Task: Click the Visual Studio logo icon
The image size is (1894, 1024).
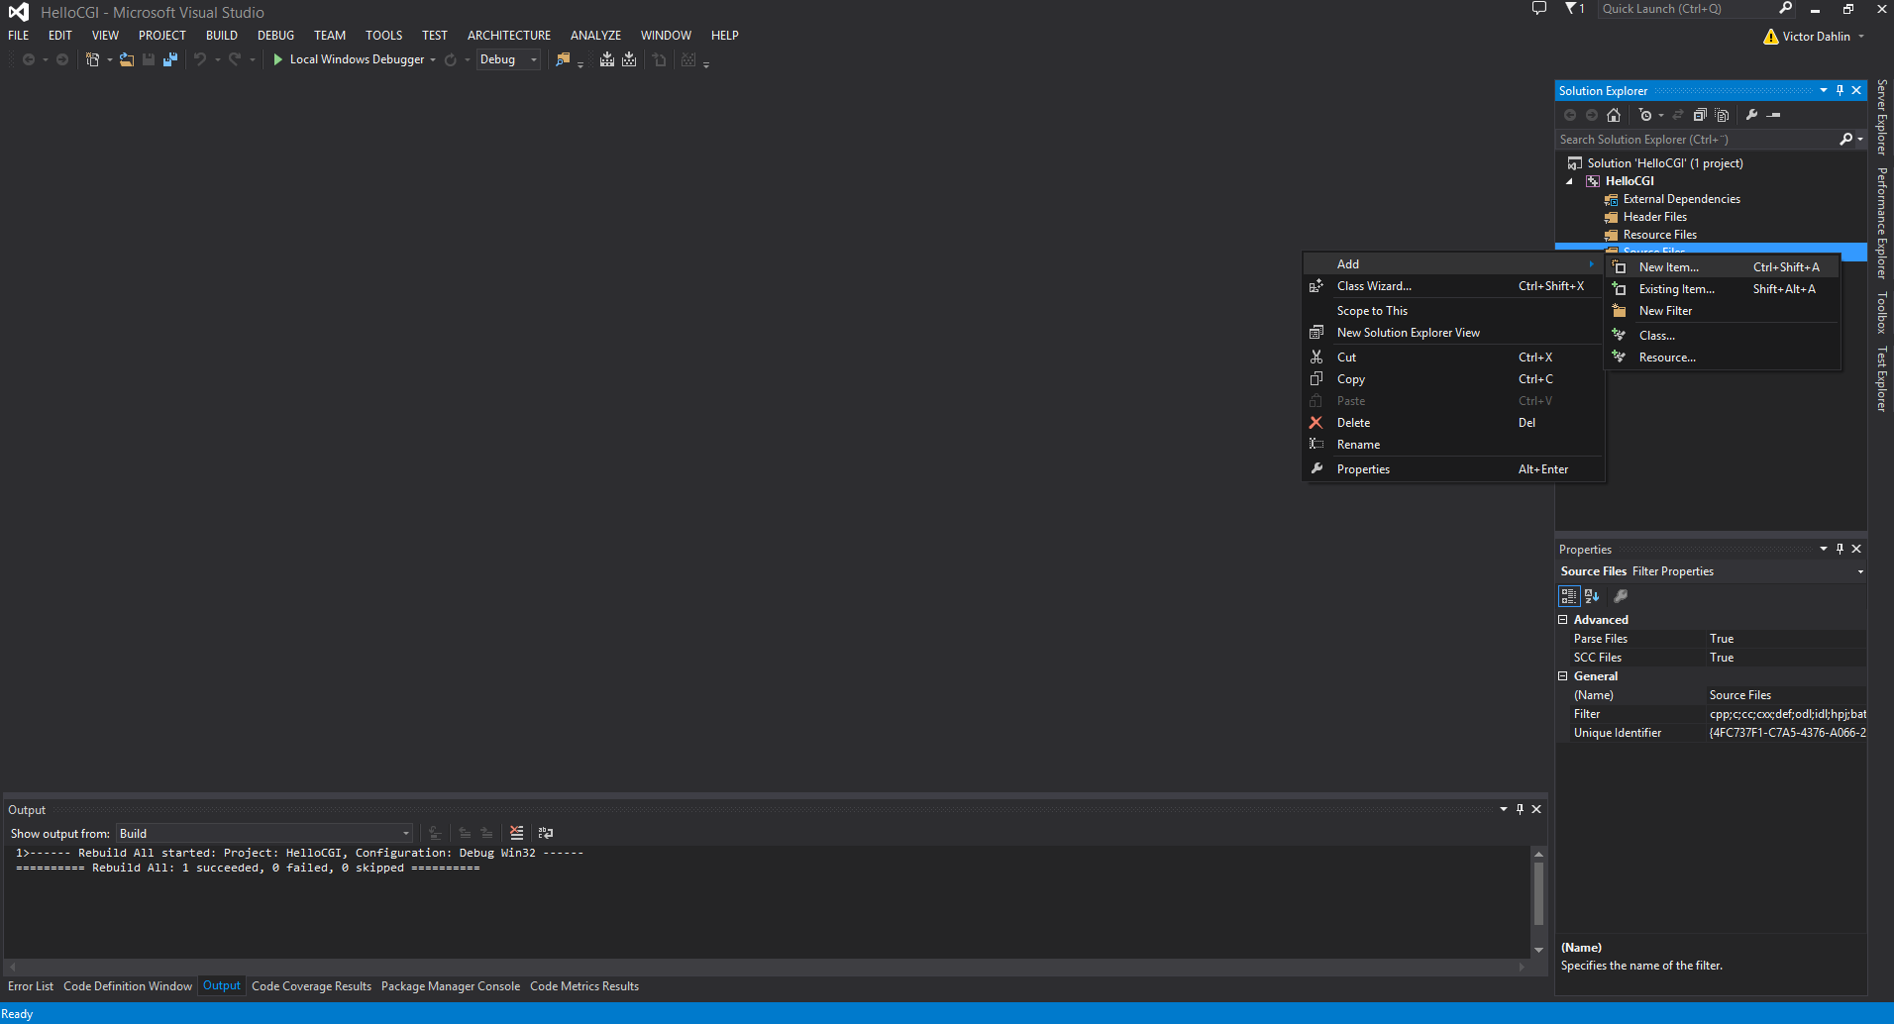Action: (19, 12)
